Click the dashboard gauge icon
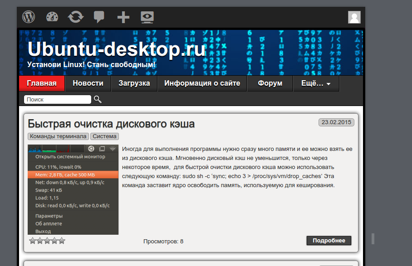 [x=52, y=17]
